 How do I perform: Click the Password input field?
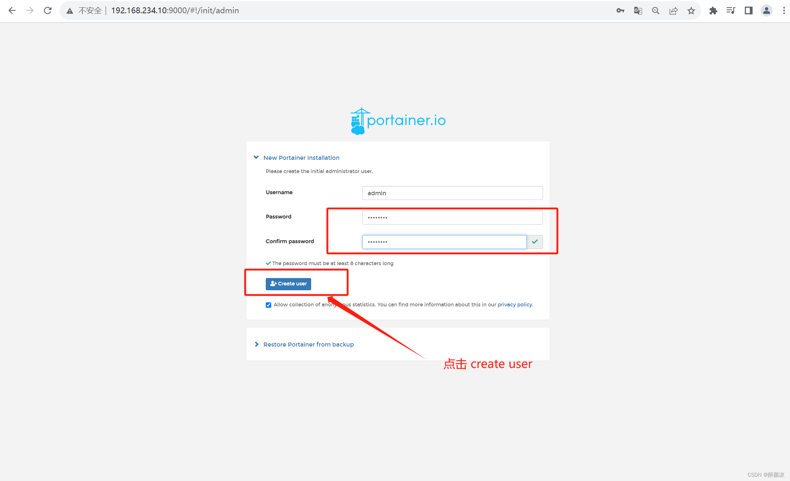452,217
